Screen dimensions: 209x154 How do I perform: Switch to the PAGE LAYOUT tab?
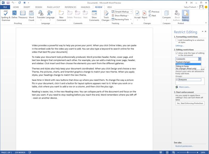click(53, 7)
